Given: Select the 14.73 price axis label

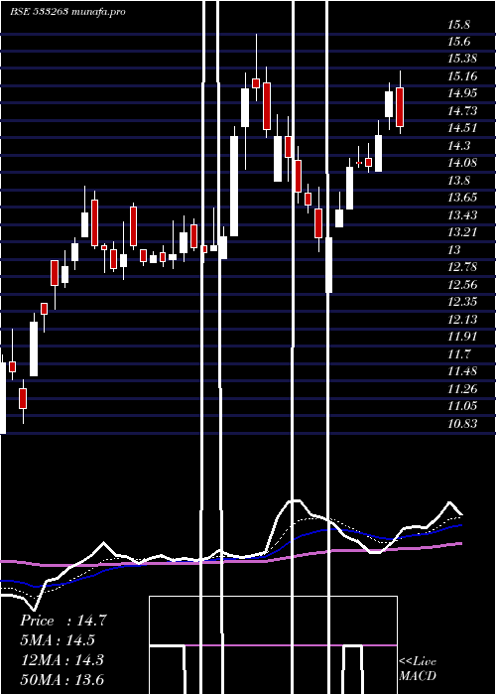Looking at the screenshot, I should coord(462,111).
